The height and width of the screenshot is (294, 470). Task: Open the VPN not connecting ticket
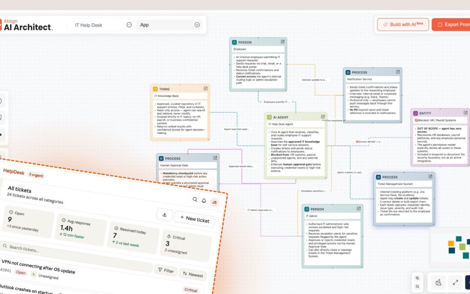pyautogui.click(x=39, y=266)
